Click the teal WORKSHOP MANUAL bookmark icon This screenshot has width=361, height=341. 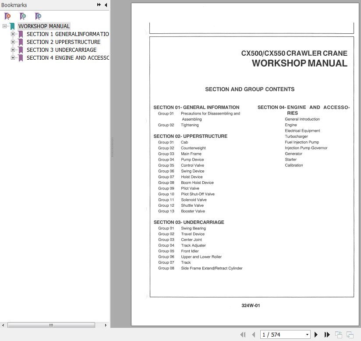click(x=12, y=26)
